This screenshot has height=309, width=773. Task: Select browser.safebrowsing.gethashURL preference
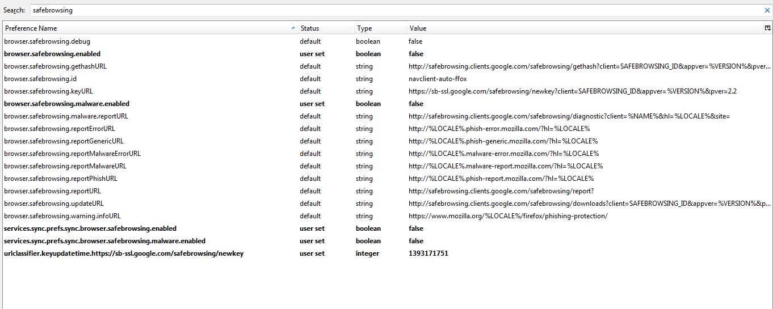click(x=55, y=66)
